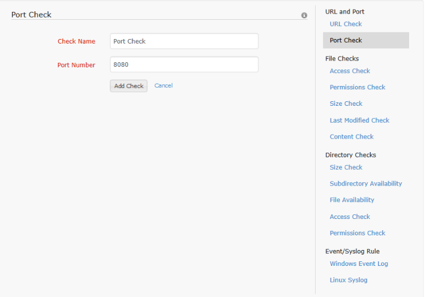Choose the Linux Syslog rule

pos(348,280)
